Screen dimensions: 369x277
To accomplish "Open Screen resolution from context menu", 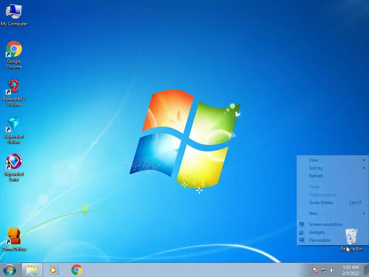I will coord(333,224).
